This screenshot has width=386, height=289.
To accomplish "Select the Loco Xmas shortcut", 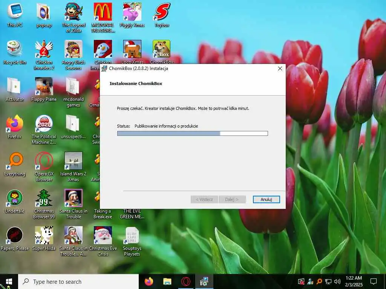I will coord(132,52).
